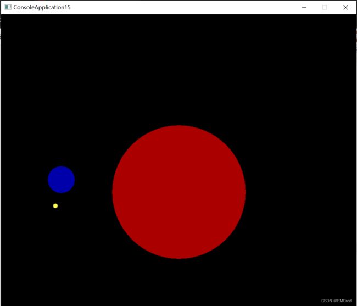This screenshot has width=357, height=306.
Task: Click the blue circle
Action: [x=62, y=180]
